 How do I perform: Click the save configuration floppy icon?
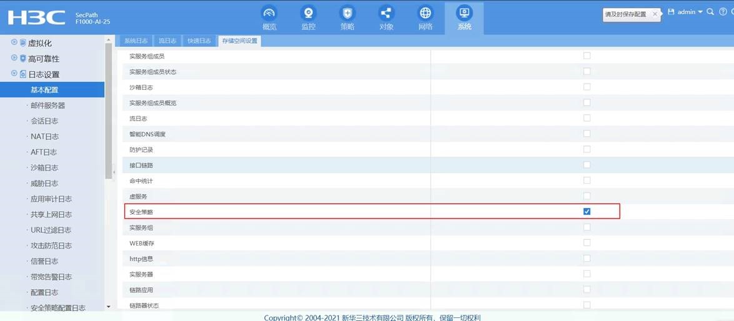point(671,12)
